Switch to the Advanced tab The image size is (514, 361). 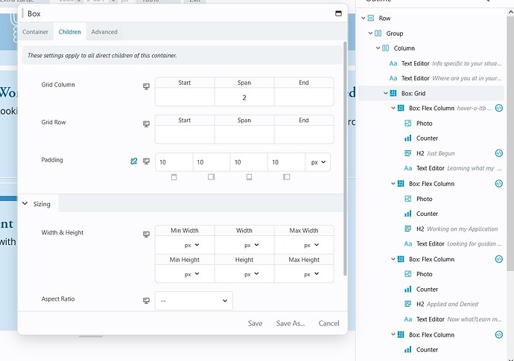tap(104, 32)
